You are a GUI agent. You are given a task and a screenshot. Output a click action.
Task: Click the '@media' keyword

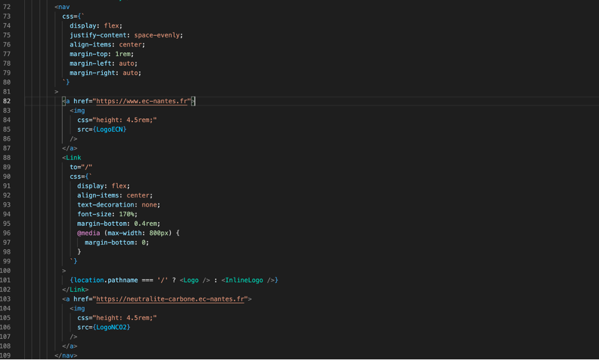[88, 233]
